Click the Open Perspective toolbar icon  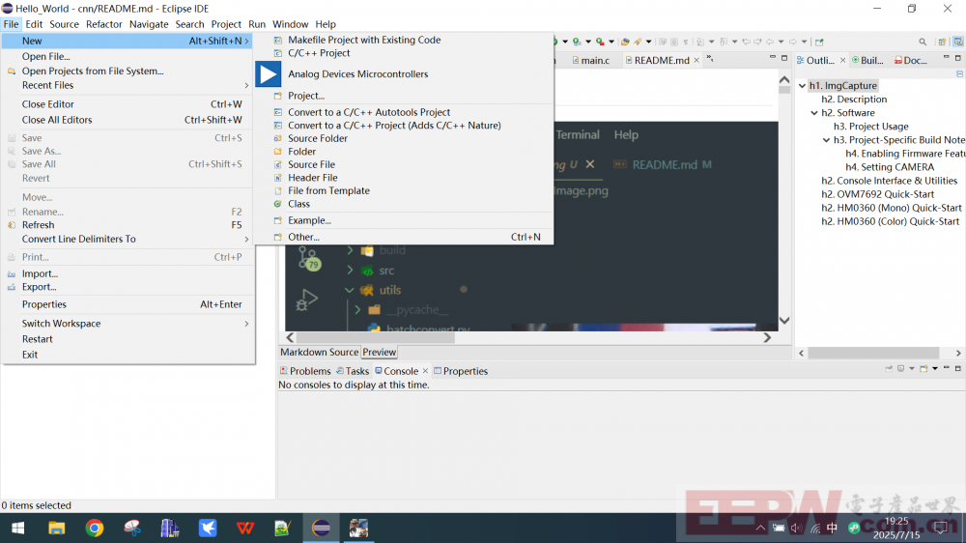point(942,42)
